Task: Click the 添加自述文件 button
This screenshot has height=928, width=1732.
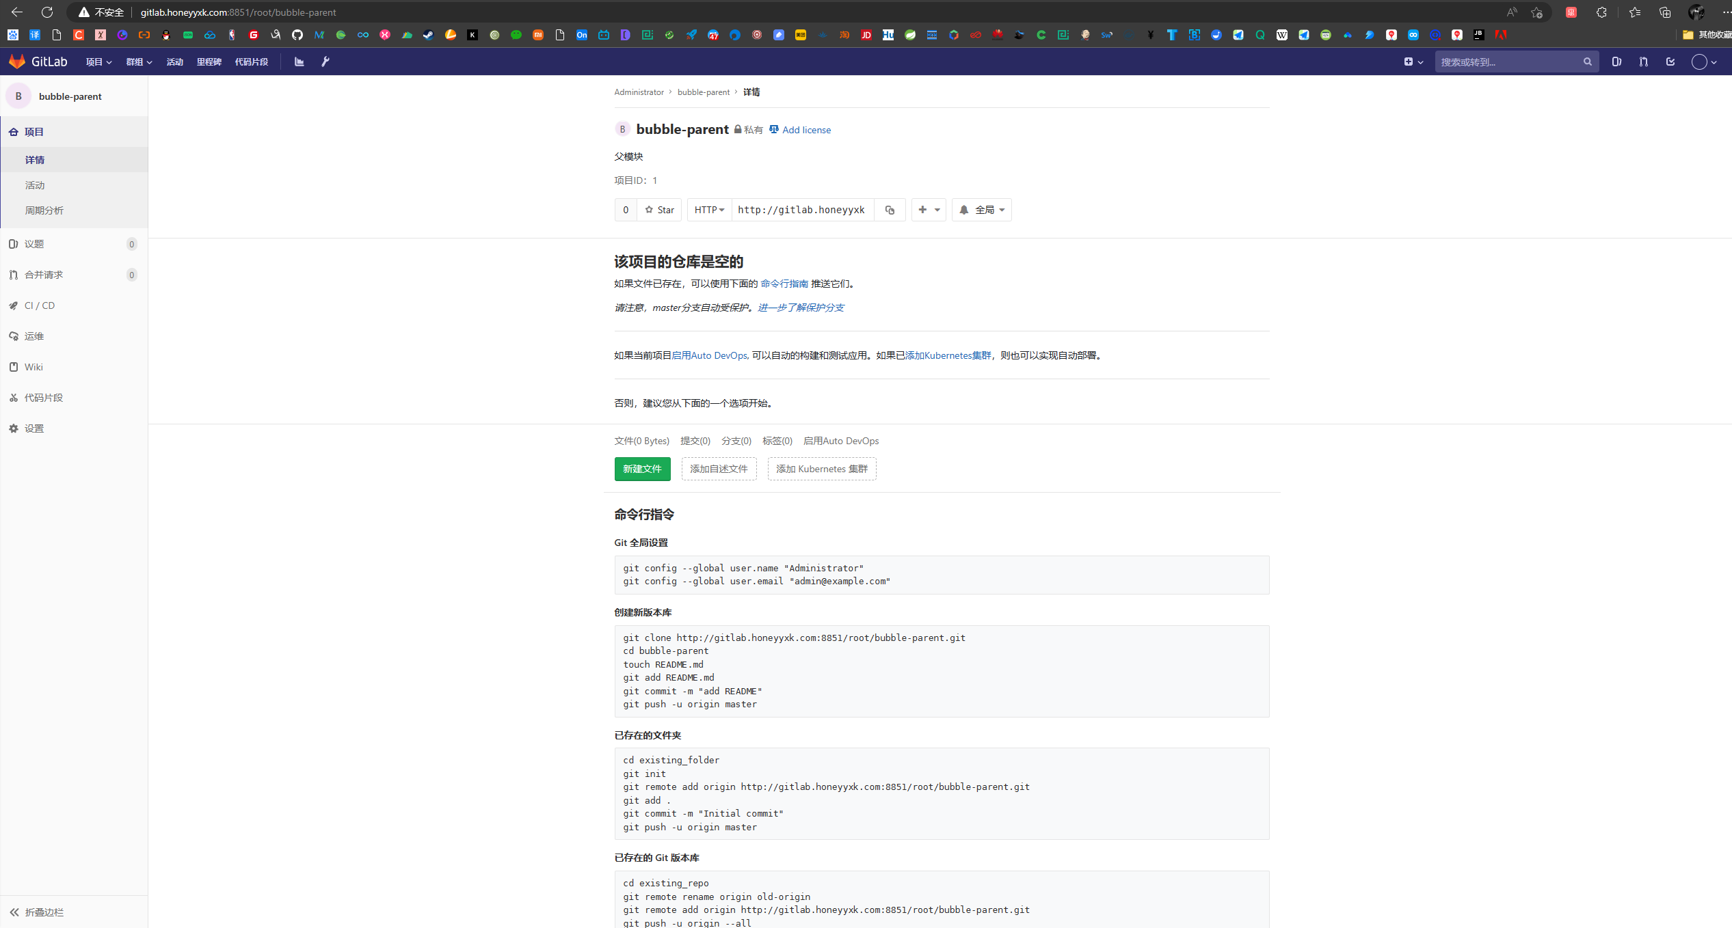Action: [x=719, y=469]
